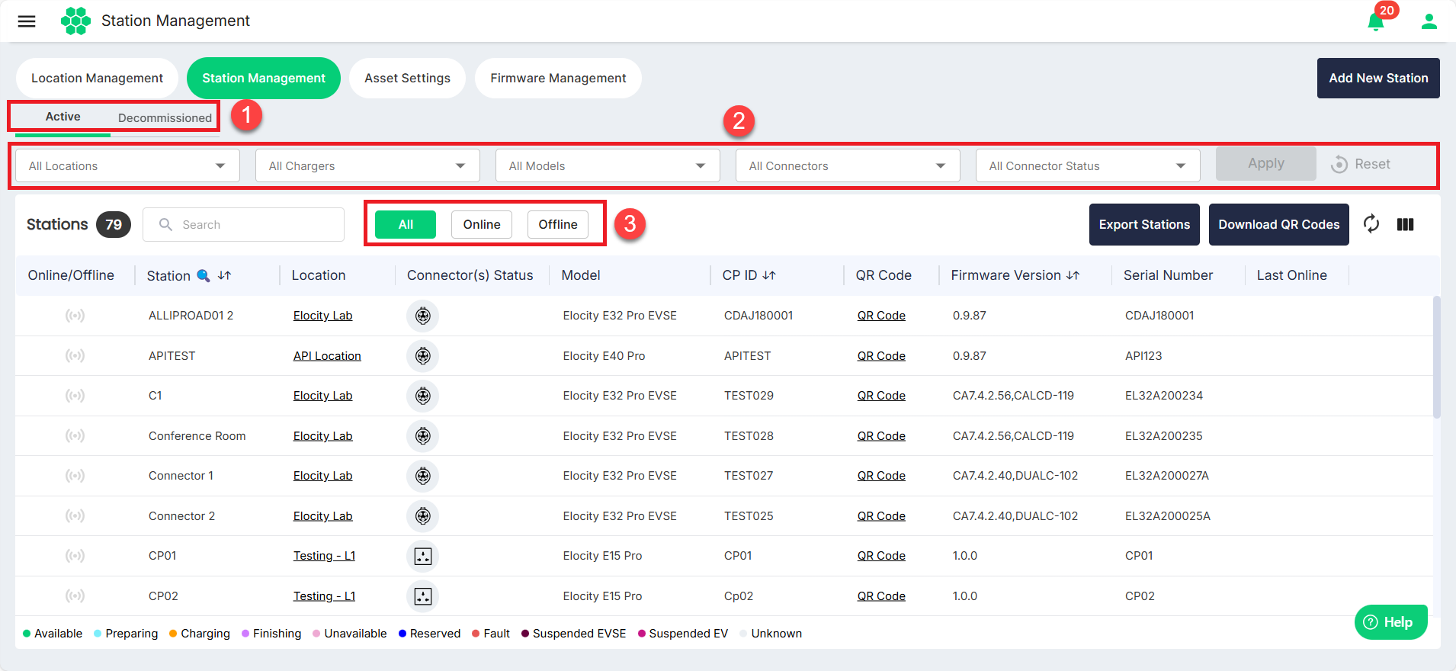This screenshot has width=1456, height=671.
Task: Select the All status filter toggle
Action: click(x=406, y=224)
